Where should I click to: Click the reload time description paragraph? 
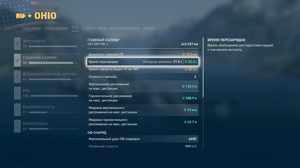tap(240, 48)
